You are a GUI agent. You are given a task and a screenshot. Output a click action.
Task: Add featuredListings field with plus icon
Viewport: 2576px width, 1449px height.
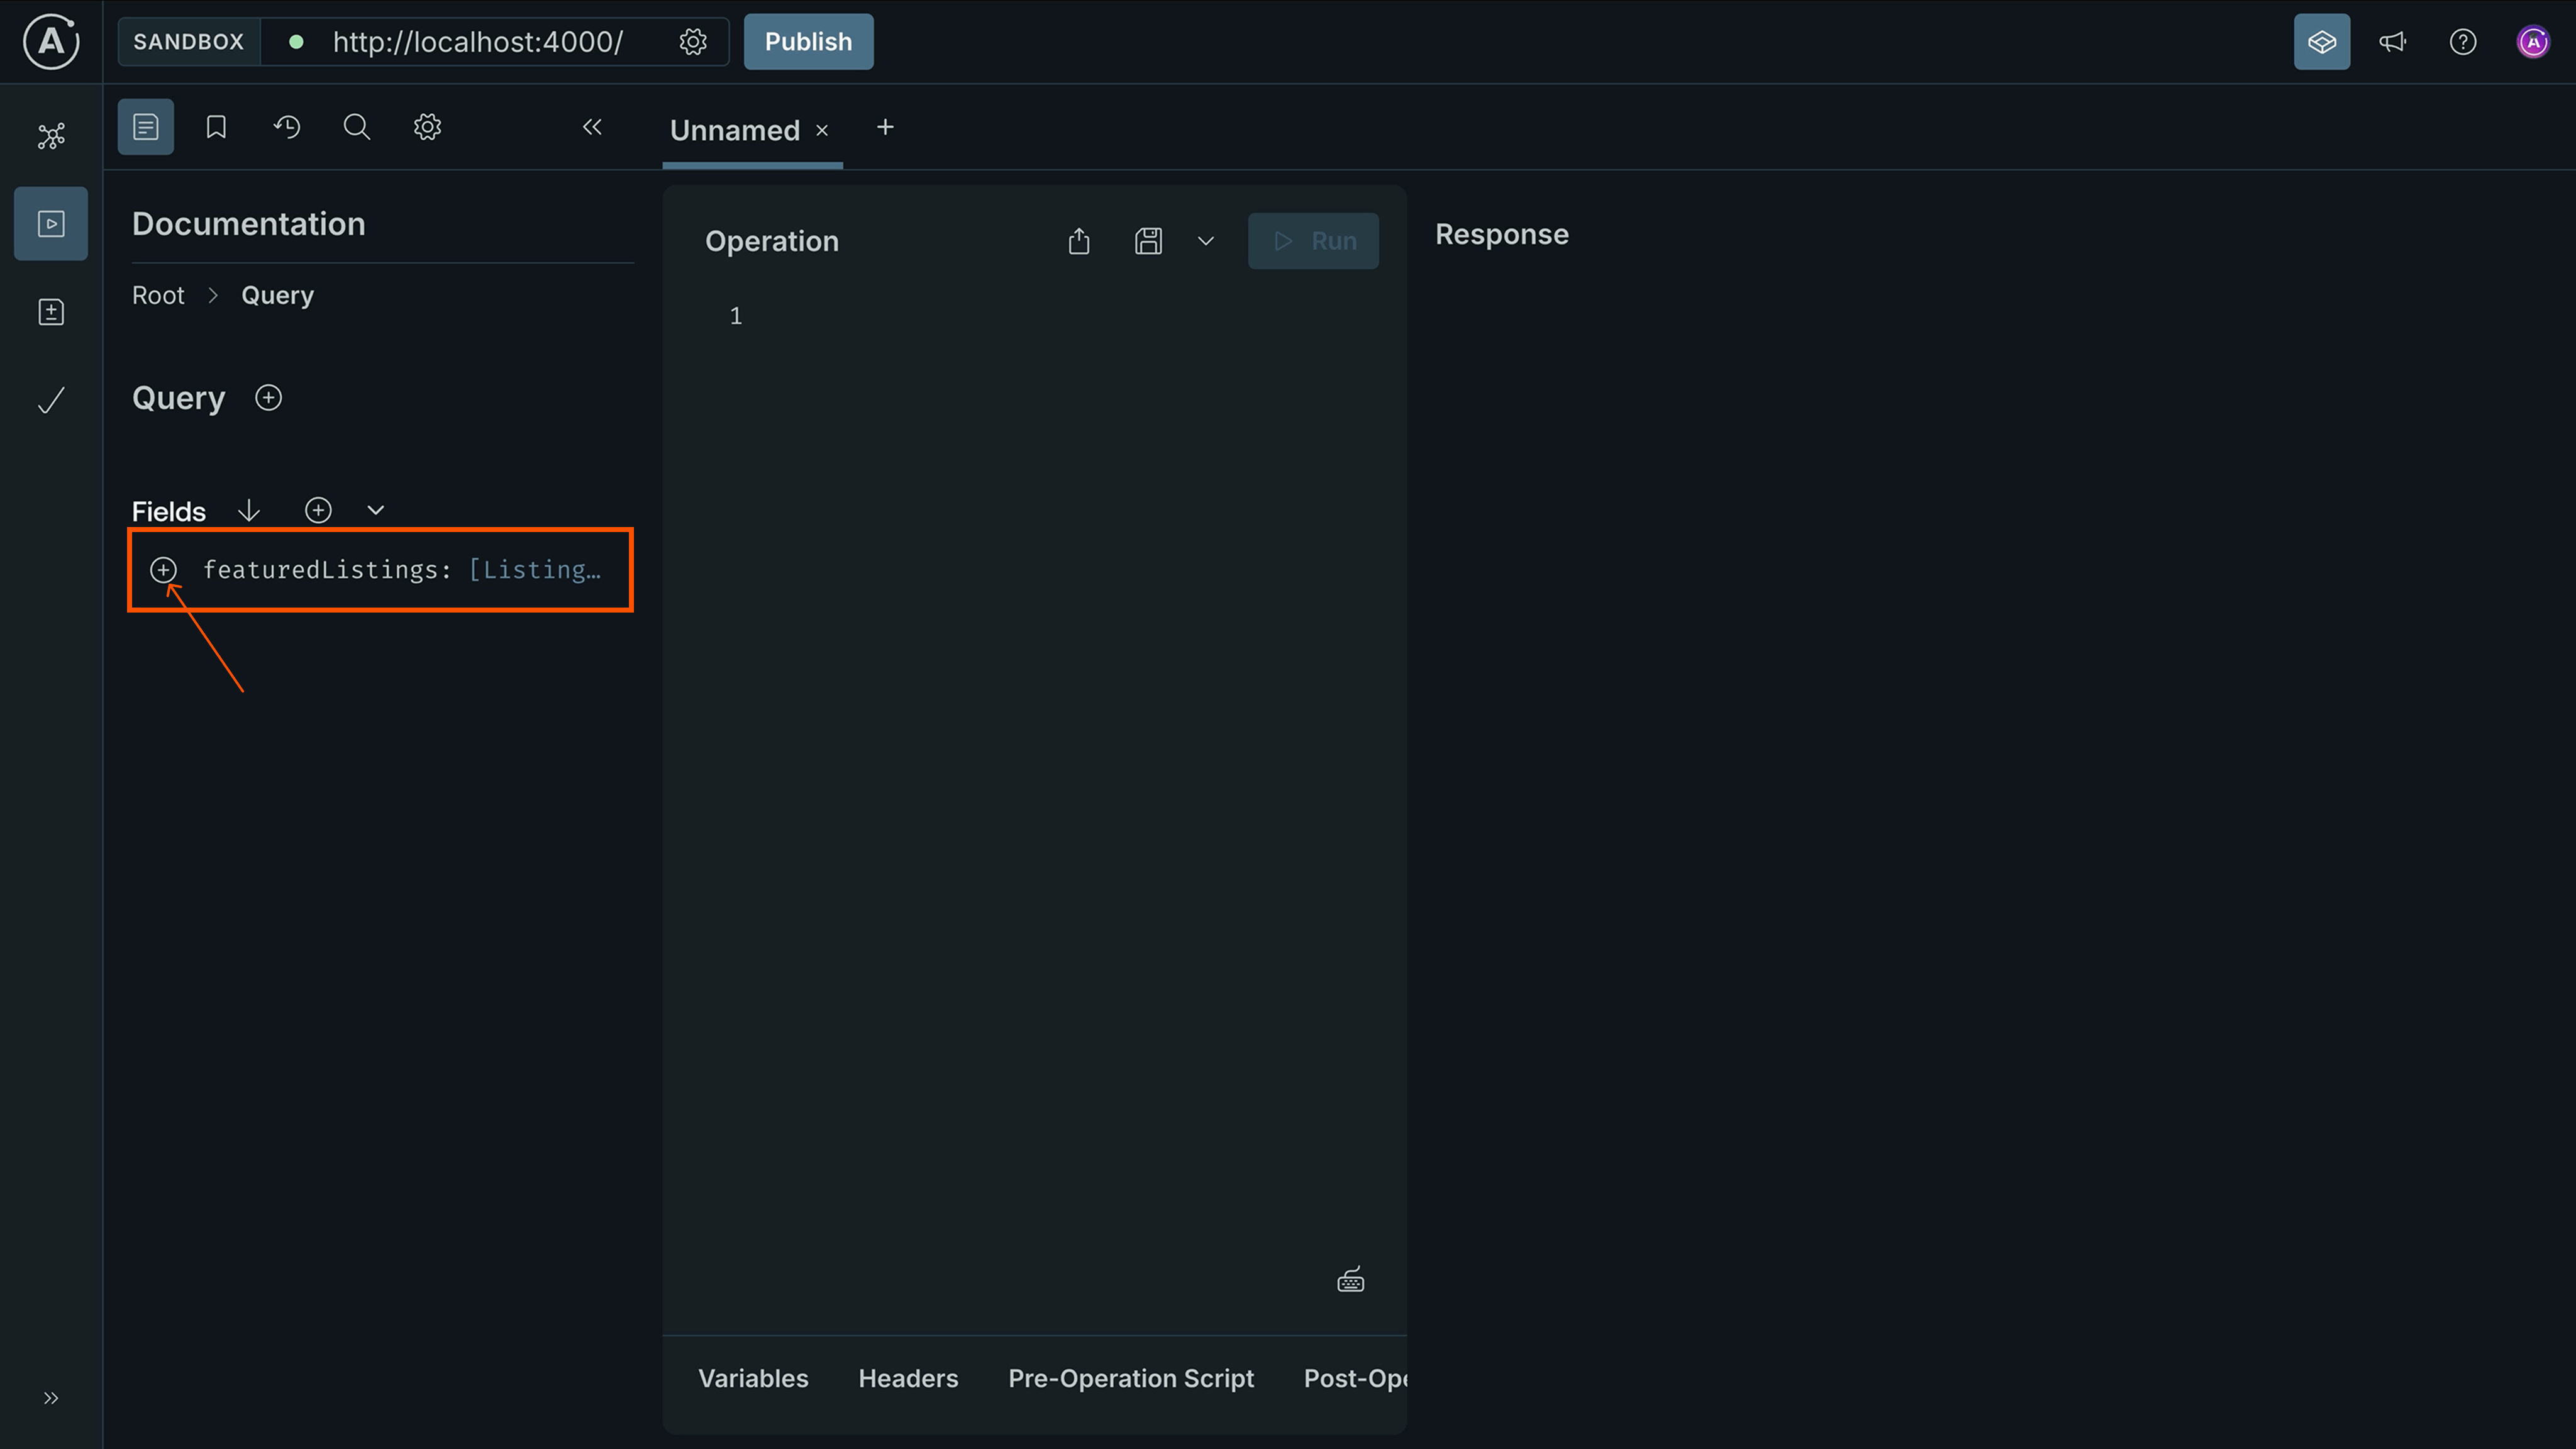tap(164, 569)
